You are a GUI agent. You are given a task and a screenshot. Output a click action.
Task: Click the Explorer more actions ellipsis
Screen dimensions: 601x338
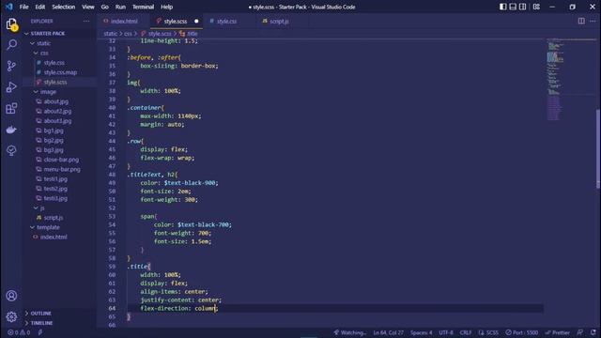(x=86, y=21)
